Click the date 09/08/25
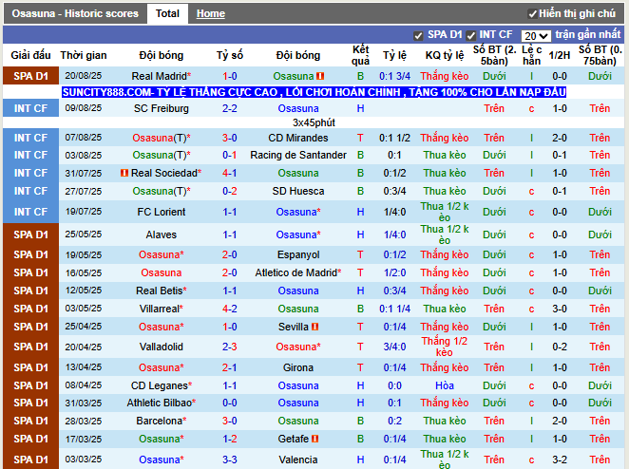629x469 pixels. pyautogui.click(x=84, y=108)
